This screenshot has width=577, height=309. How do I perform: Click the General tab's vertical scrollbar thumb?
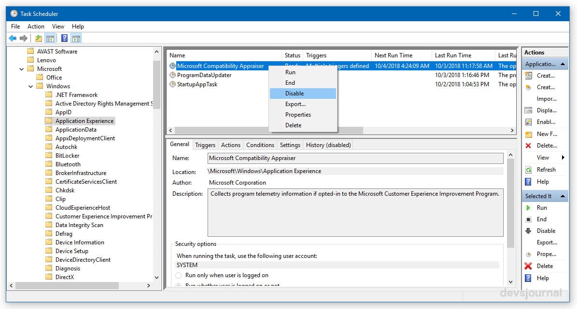point(510,203)
